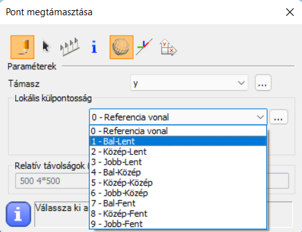Expand the Támasz dropdown showing y
Image resolution: width=302 pixels, height=232 pixels.
pyautogui.click(x=189, y=83)
